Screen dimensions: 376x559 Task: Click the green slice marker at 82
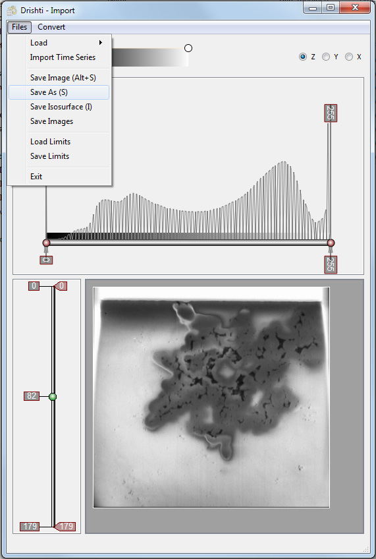point(53,396)
